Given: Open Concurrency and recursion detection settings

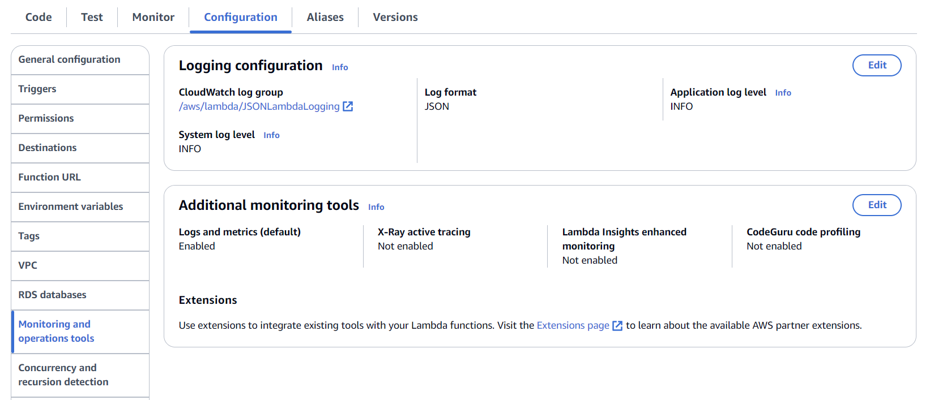Looking at the screenshot, I should pos(63,375).
